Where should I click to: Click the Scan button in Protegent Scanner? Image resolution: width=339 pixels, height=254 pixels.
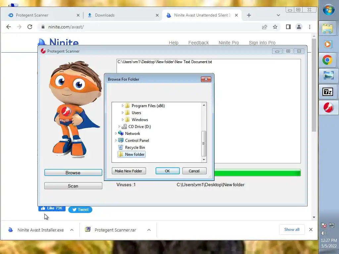pos(73,186)
